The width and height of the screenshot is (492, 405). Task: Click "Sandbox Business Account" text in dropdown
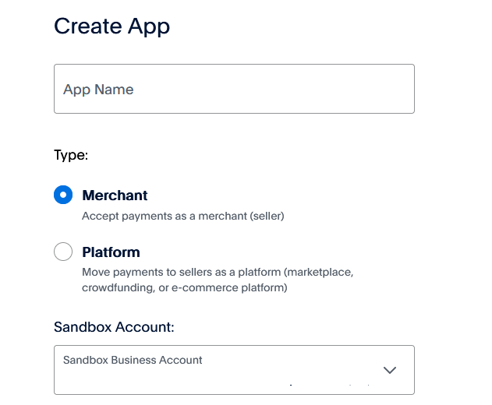pos(133,360)
